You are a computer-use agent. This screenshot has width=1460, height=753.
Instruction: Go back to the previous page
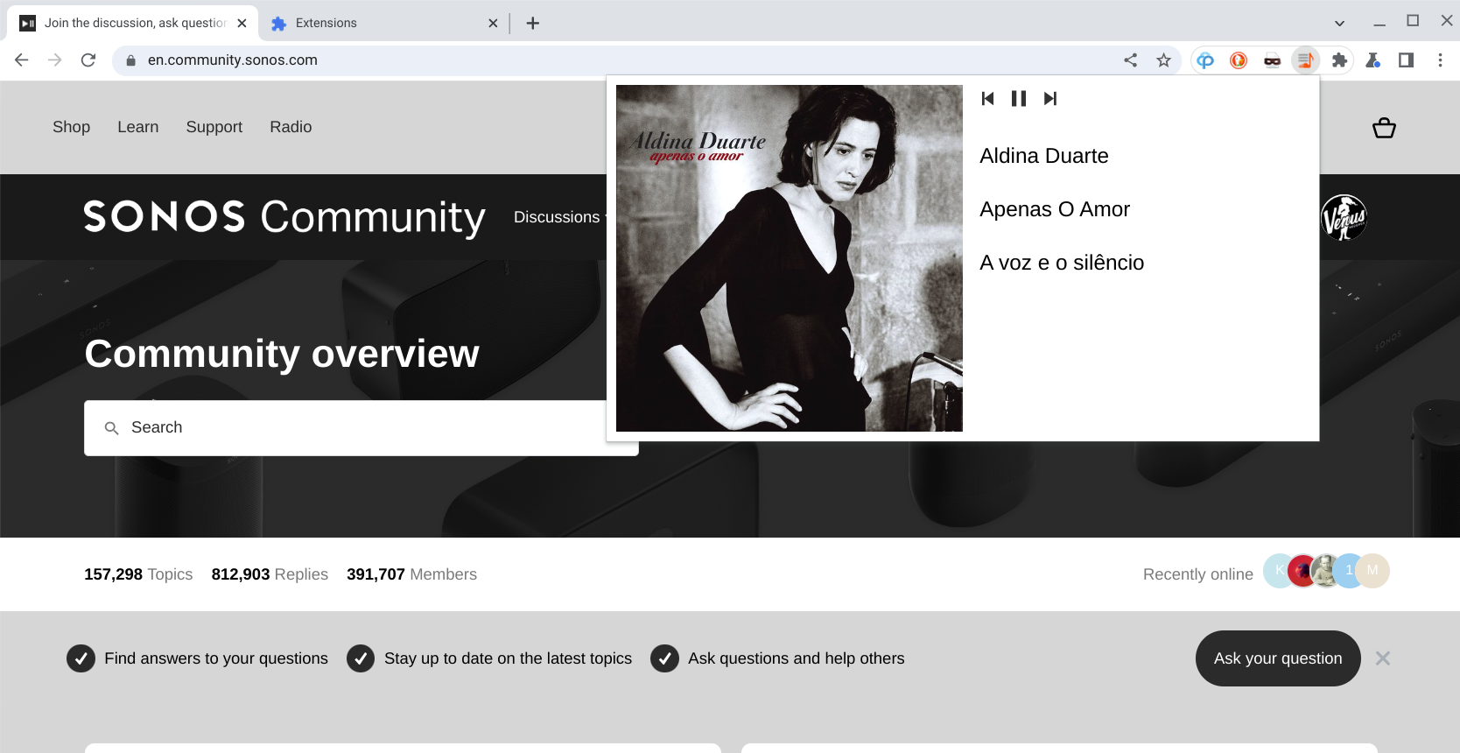(22, 60)
